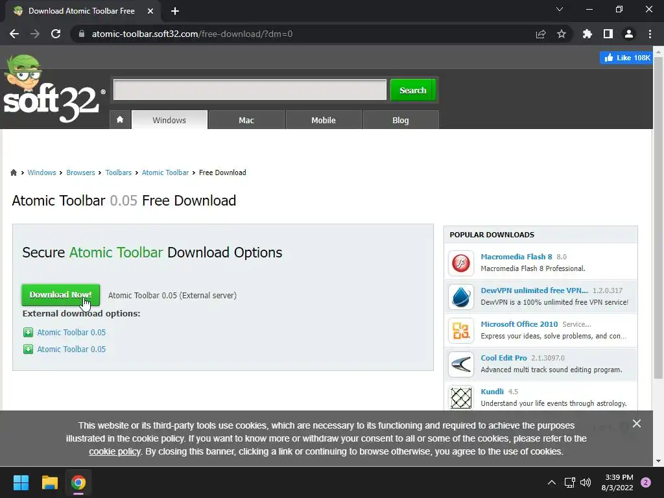Open the Windows breadcrumb link

pyautogui.click(x=41, y=172)
